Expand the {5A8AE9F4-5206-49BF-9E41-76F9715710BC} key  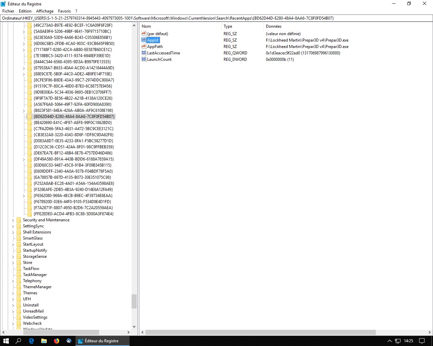pos(24,31)
